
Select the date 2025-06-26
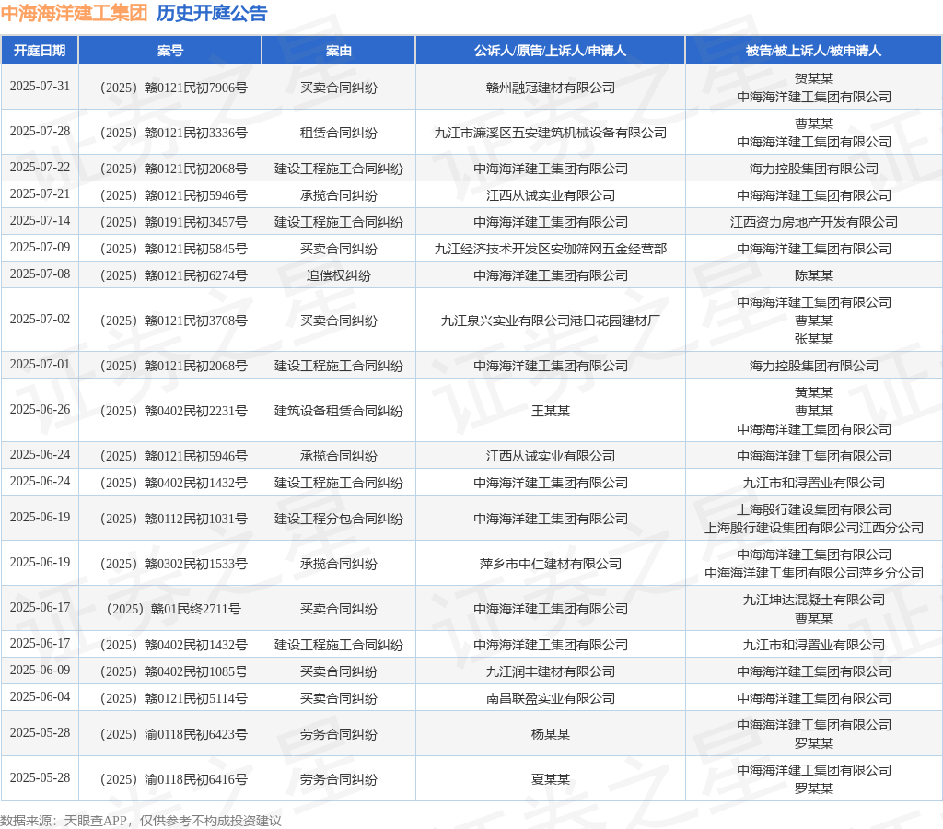40,409
